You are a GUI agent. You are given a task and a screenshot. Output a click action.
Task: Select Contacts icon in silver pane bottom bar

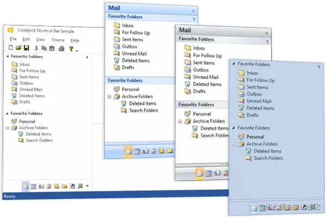[217, 173]
